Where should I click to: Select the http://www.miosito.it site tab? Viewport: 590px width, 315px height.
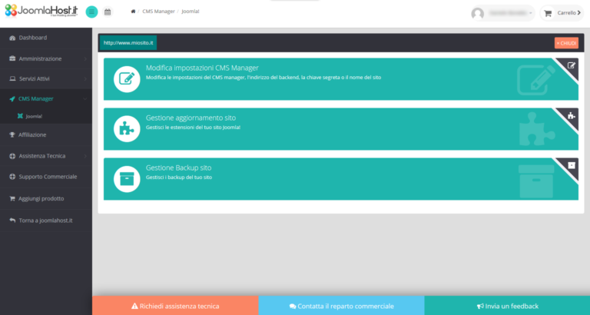point(128,43)
